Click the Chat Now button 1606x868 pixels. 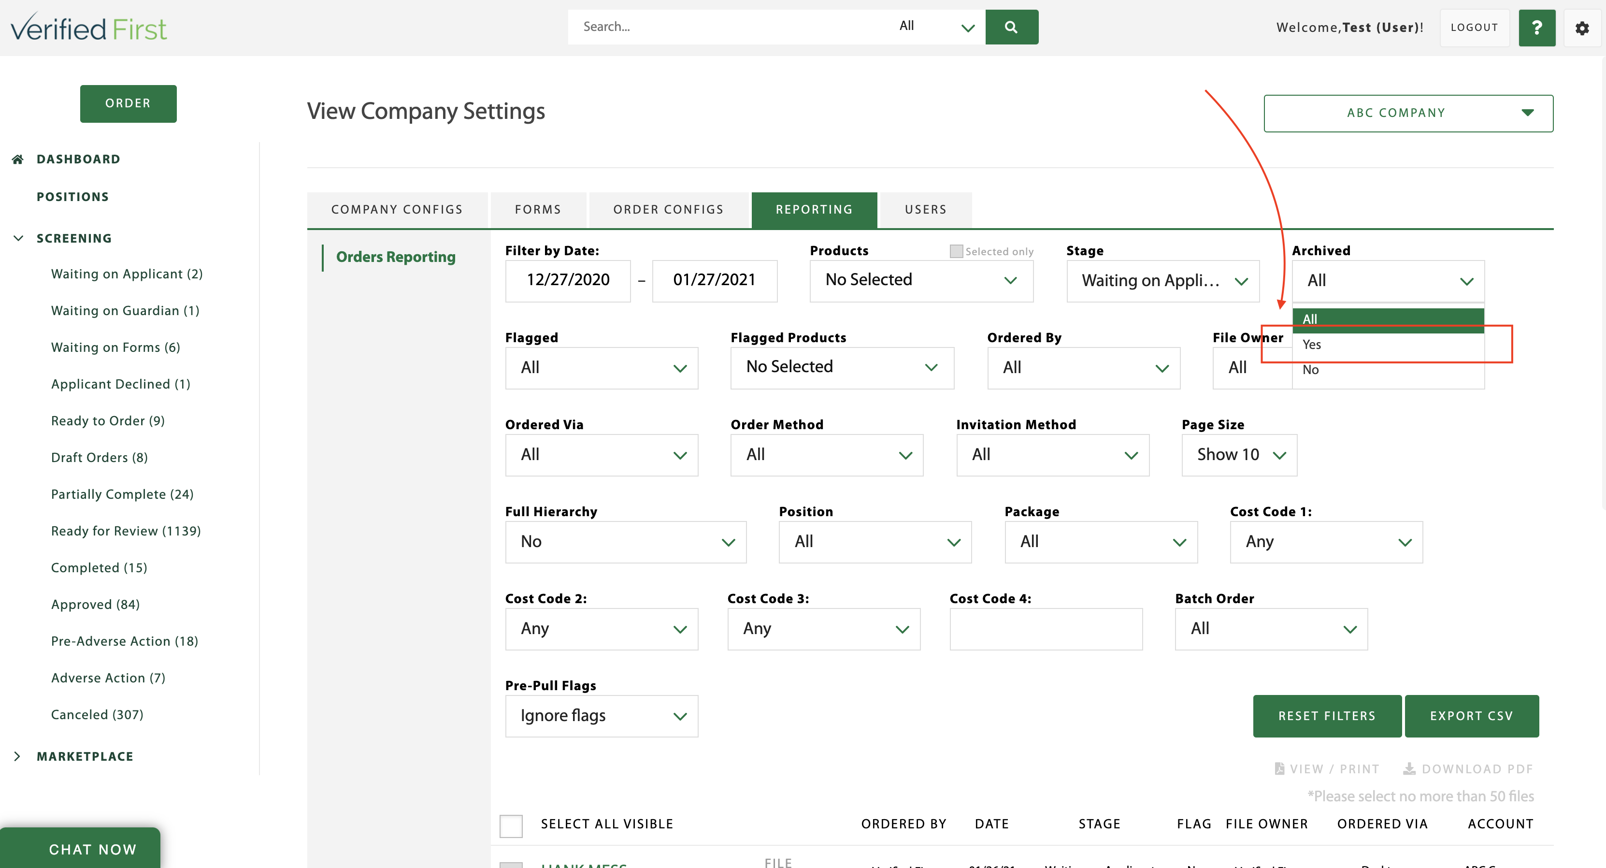81,848
